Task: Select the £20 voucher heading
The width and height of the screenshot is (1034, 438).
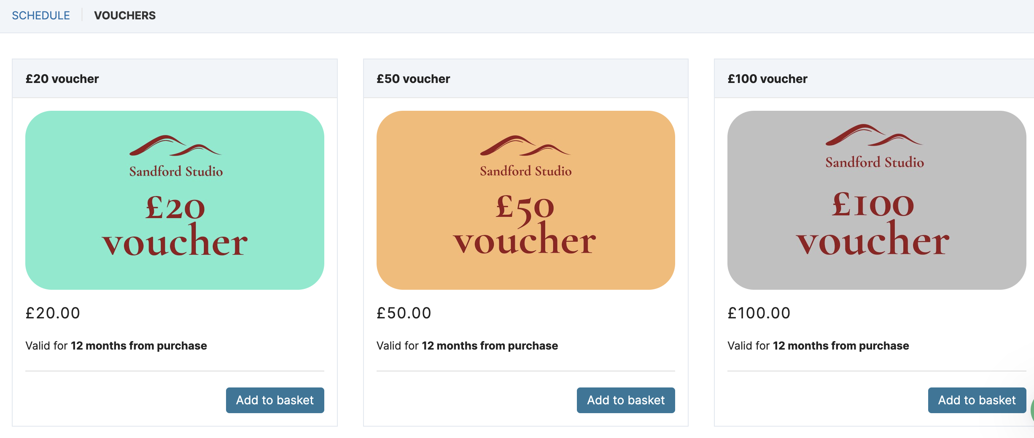Action: (x=62, y=79)
